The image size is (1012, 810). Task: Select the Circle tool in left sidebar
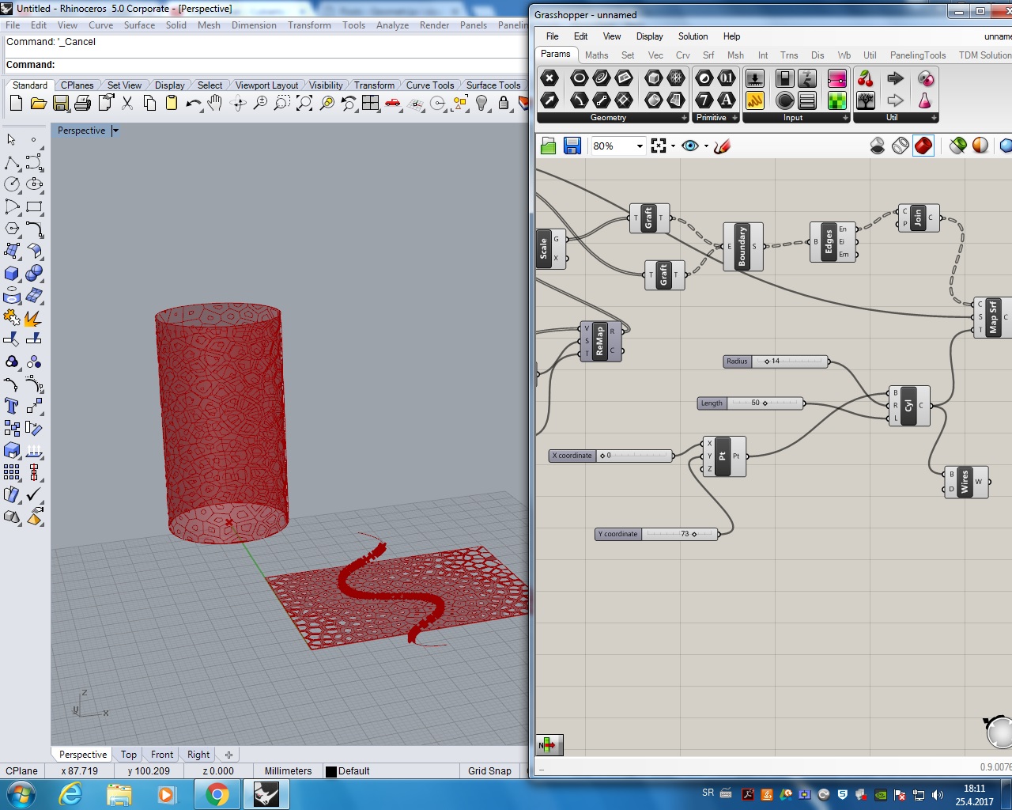12,184
